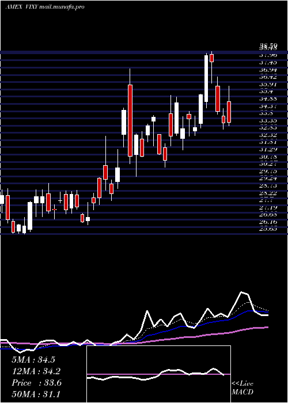
Task: Click the 34.37 price axis label
Action: (x=268, y=106)
